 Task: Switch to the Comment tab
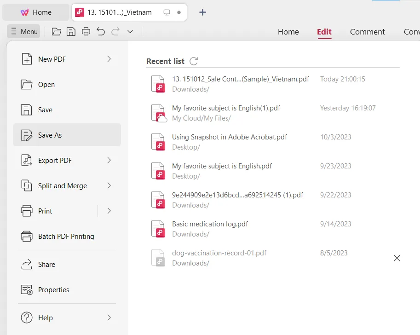pos(367,32)
